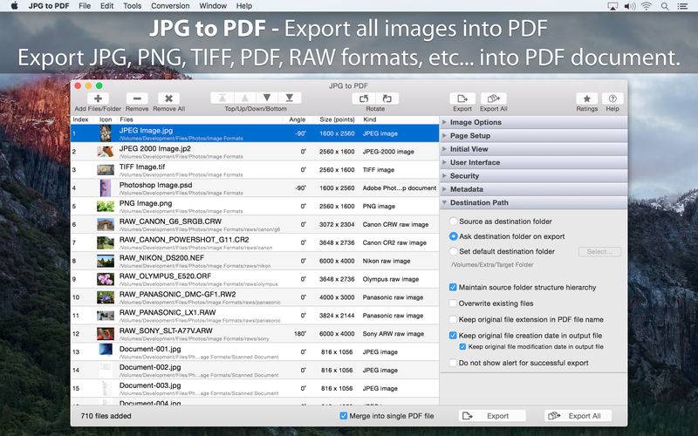Sort by the Size (points) column header

pyautogui.click(x=337, y=119)
